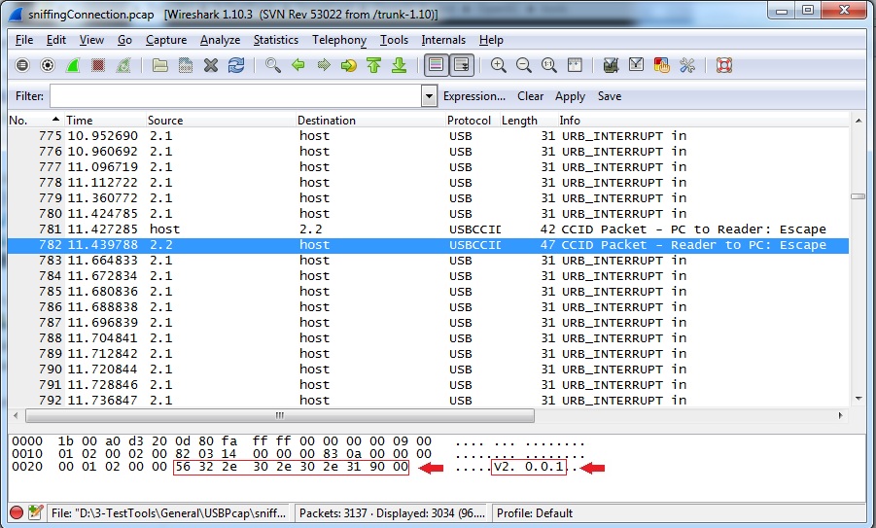Toggle auto scroll in live capture
Screen dimensions: 876x528
pos(462,65)
